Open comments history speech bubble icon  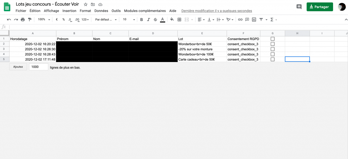[299, 7]
